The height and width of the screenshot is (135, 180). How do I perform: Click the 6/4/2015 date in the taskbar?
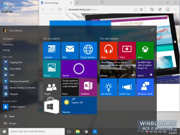coord(173,133)
